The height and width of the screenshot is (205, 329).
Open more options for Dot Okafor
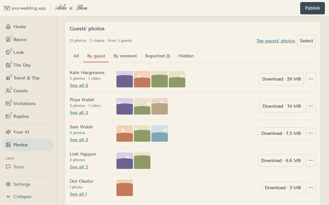pyautogui.click(x=311, y=188)
